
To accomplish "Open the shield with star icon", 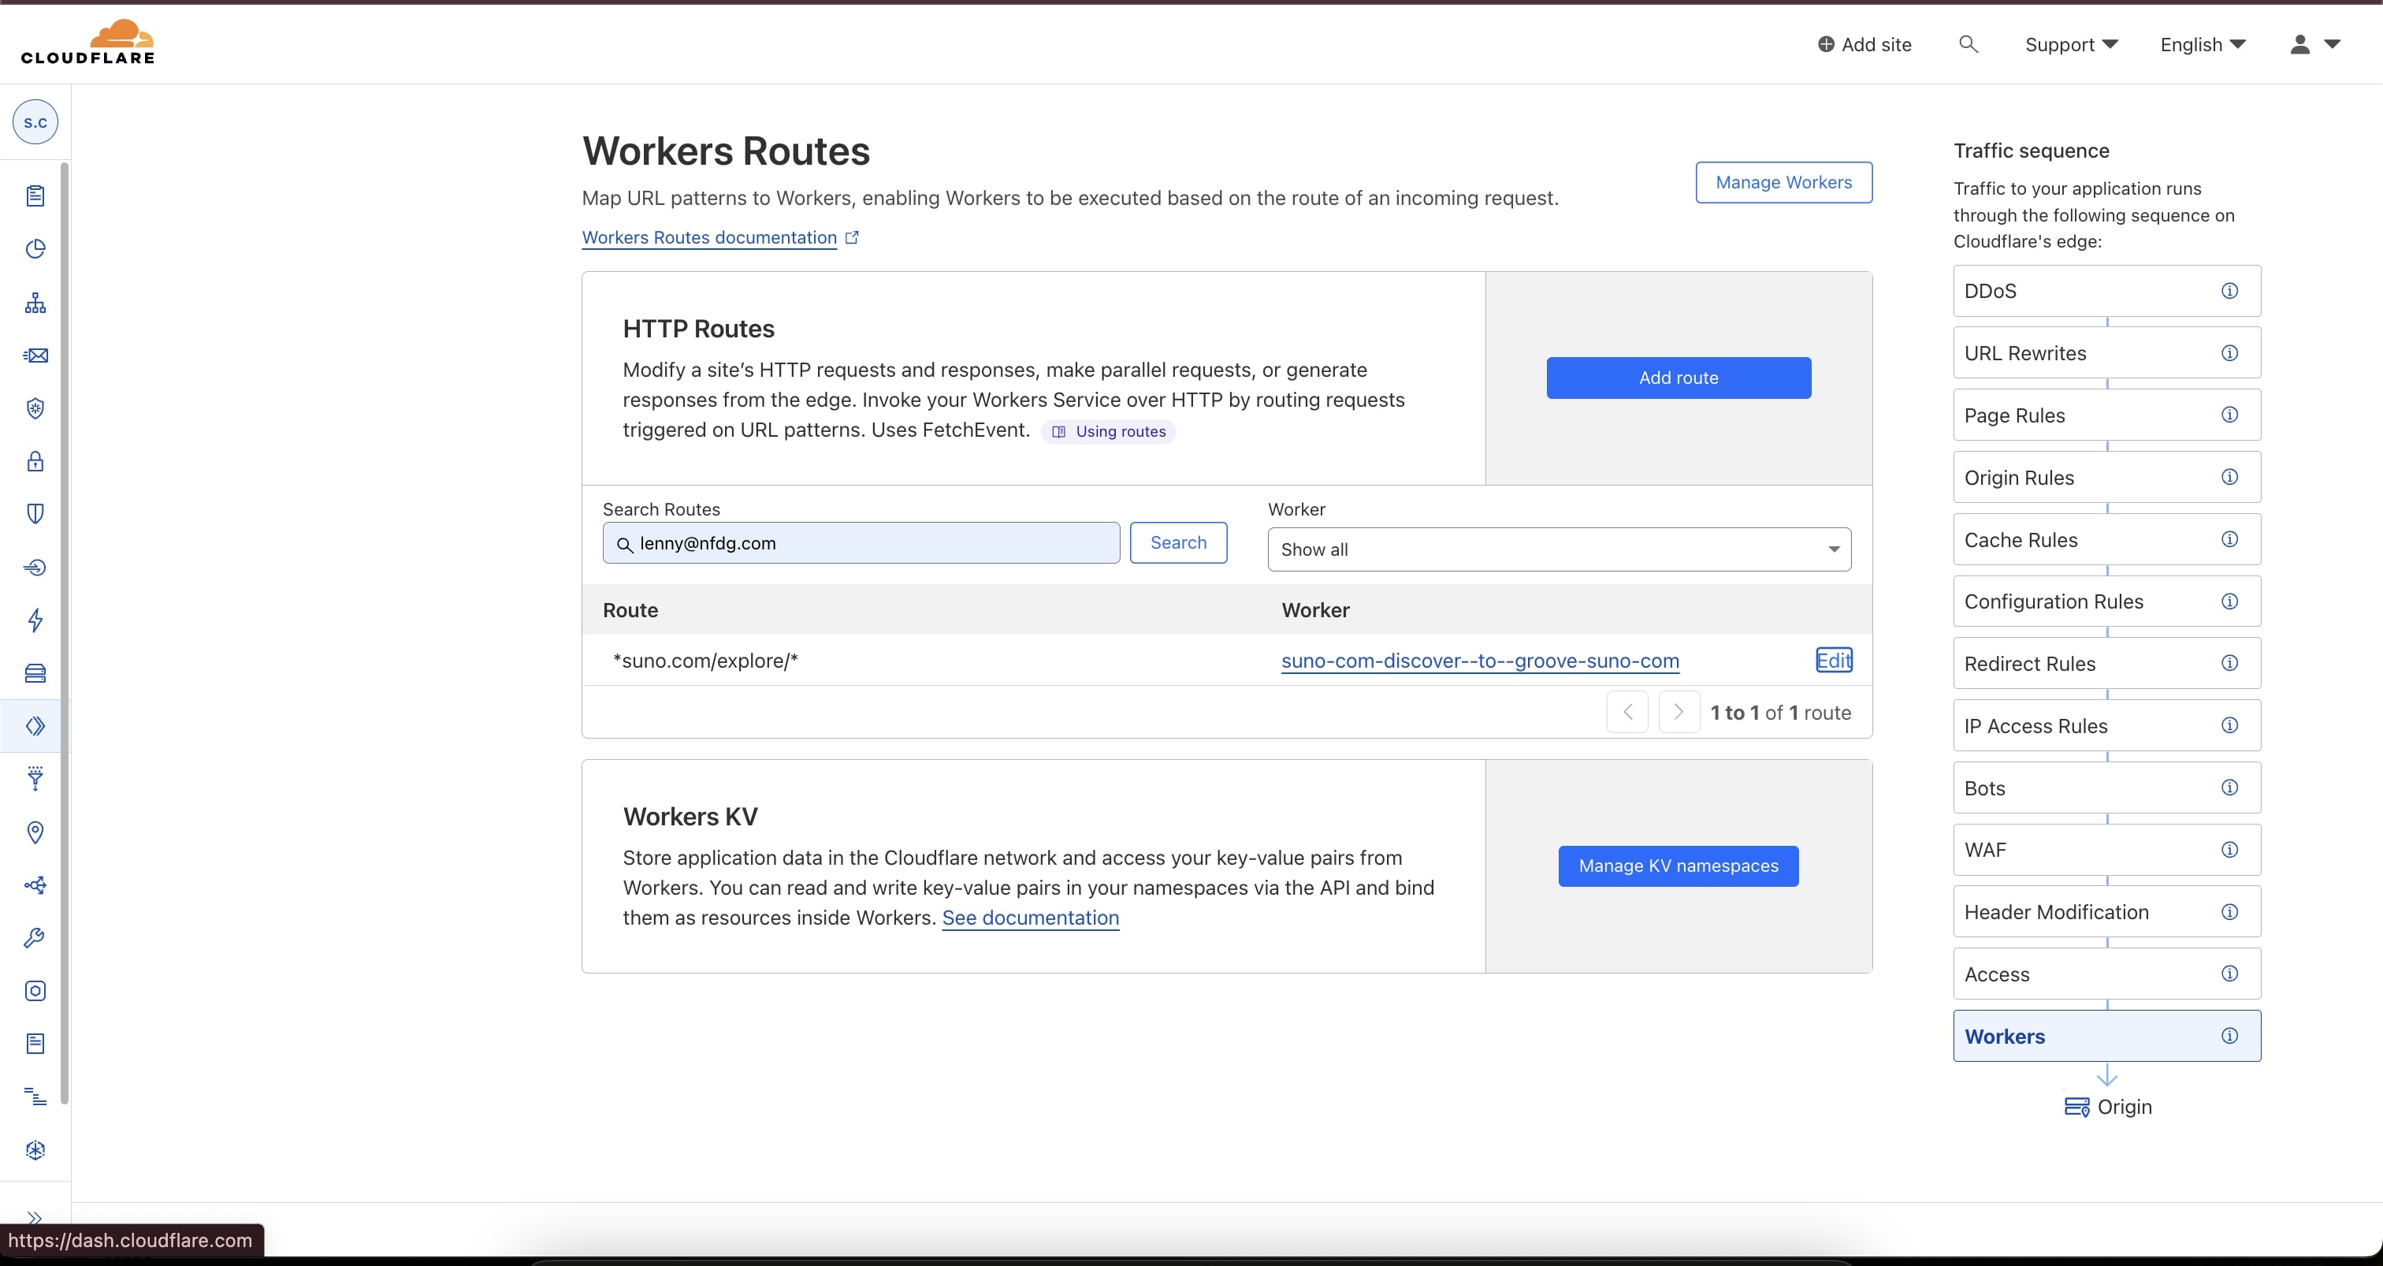I will [35, 408].
